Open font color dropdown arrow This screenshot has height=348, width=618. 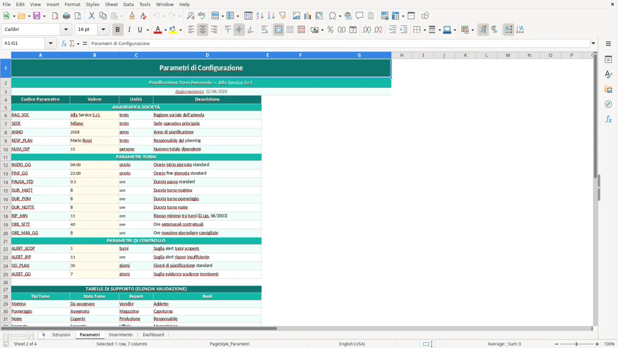(164, 30)
